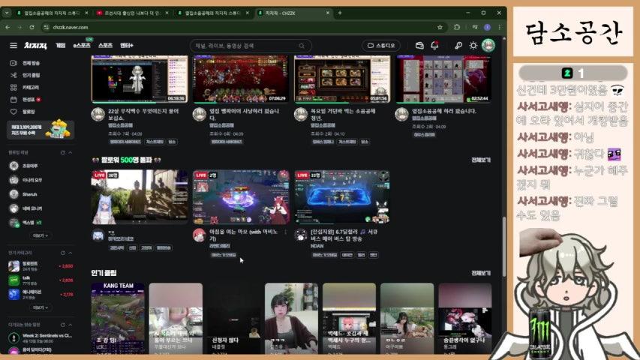The height and width of the screenshot is (360, 640).
Task: Select the 게임 navigation tab
Action: (x=61, y=46)
